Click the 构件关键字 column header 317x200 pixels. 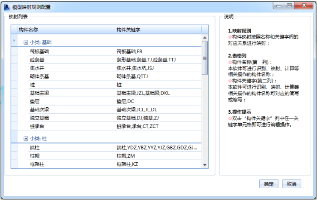tap(158, 30)
